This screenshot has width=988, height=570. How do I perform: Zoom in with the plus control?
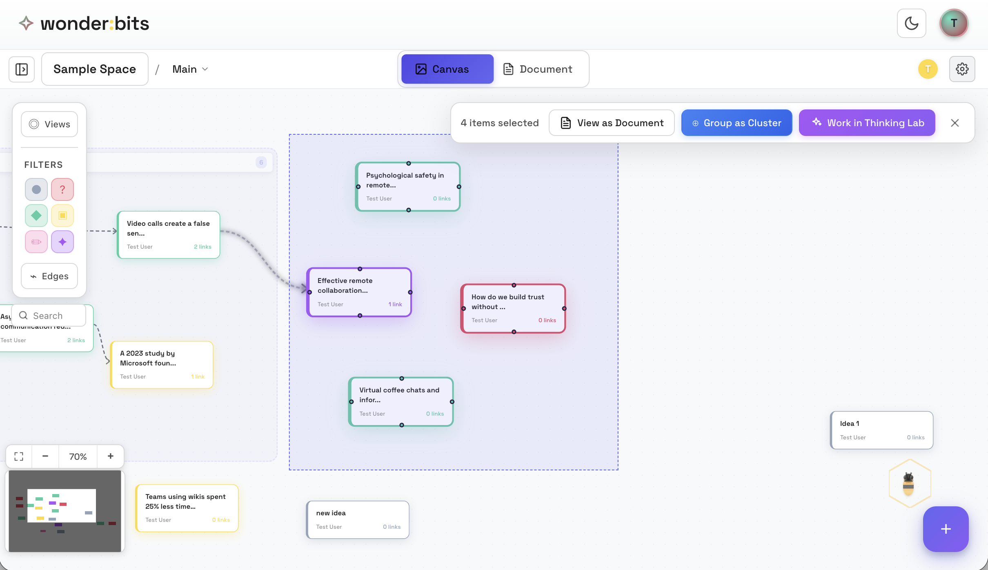pos(110,456)
